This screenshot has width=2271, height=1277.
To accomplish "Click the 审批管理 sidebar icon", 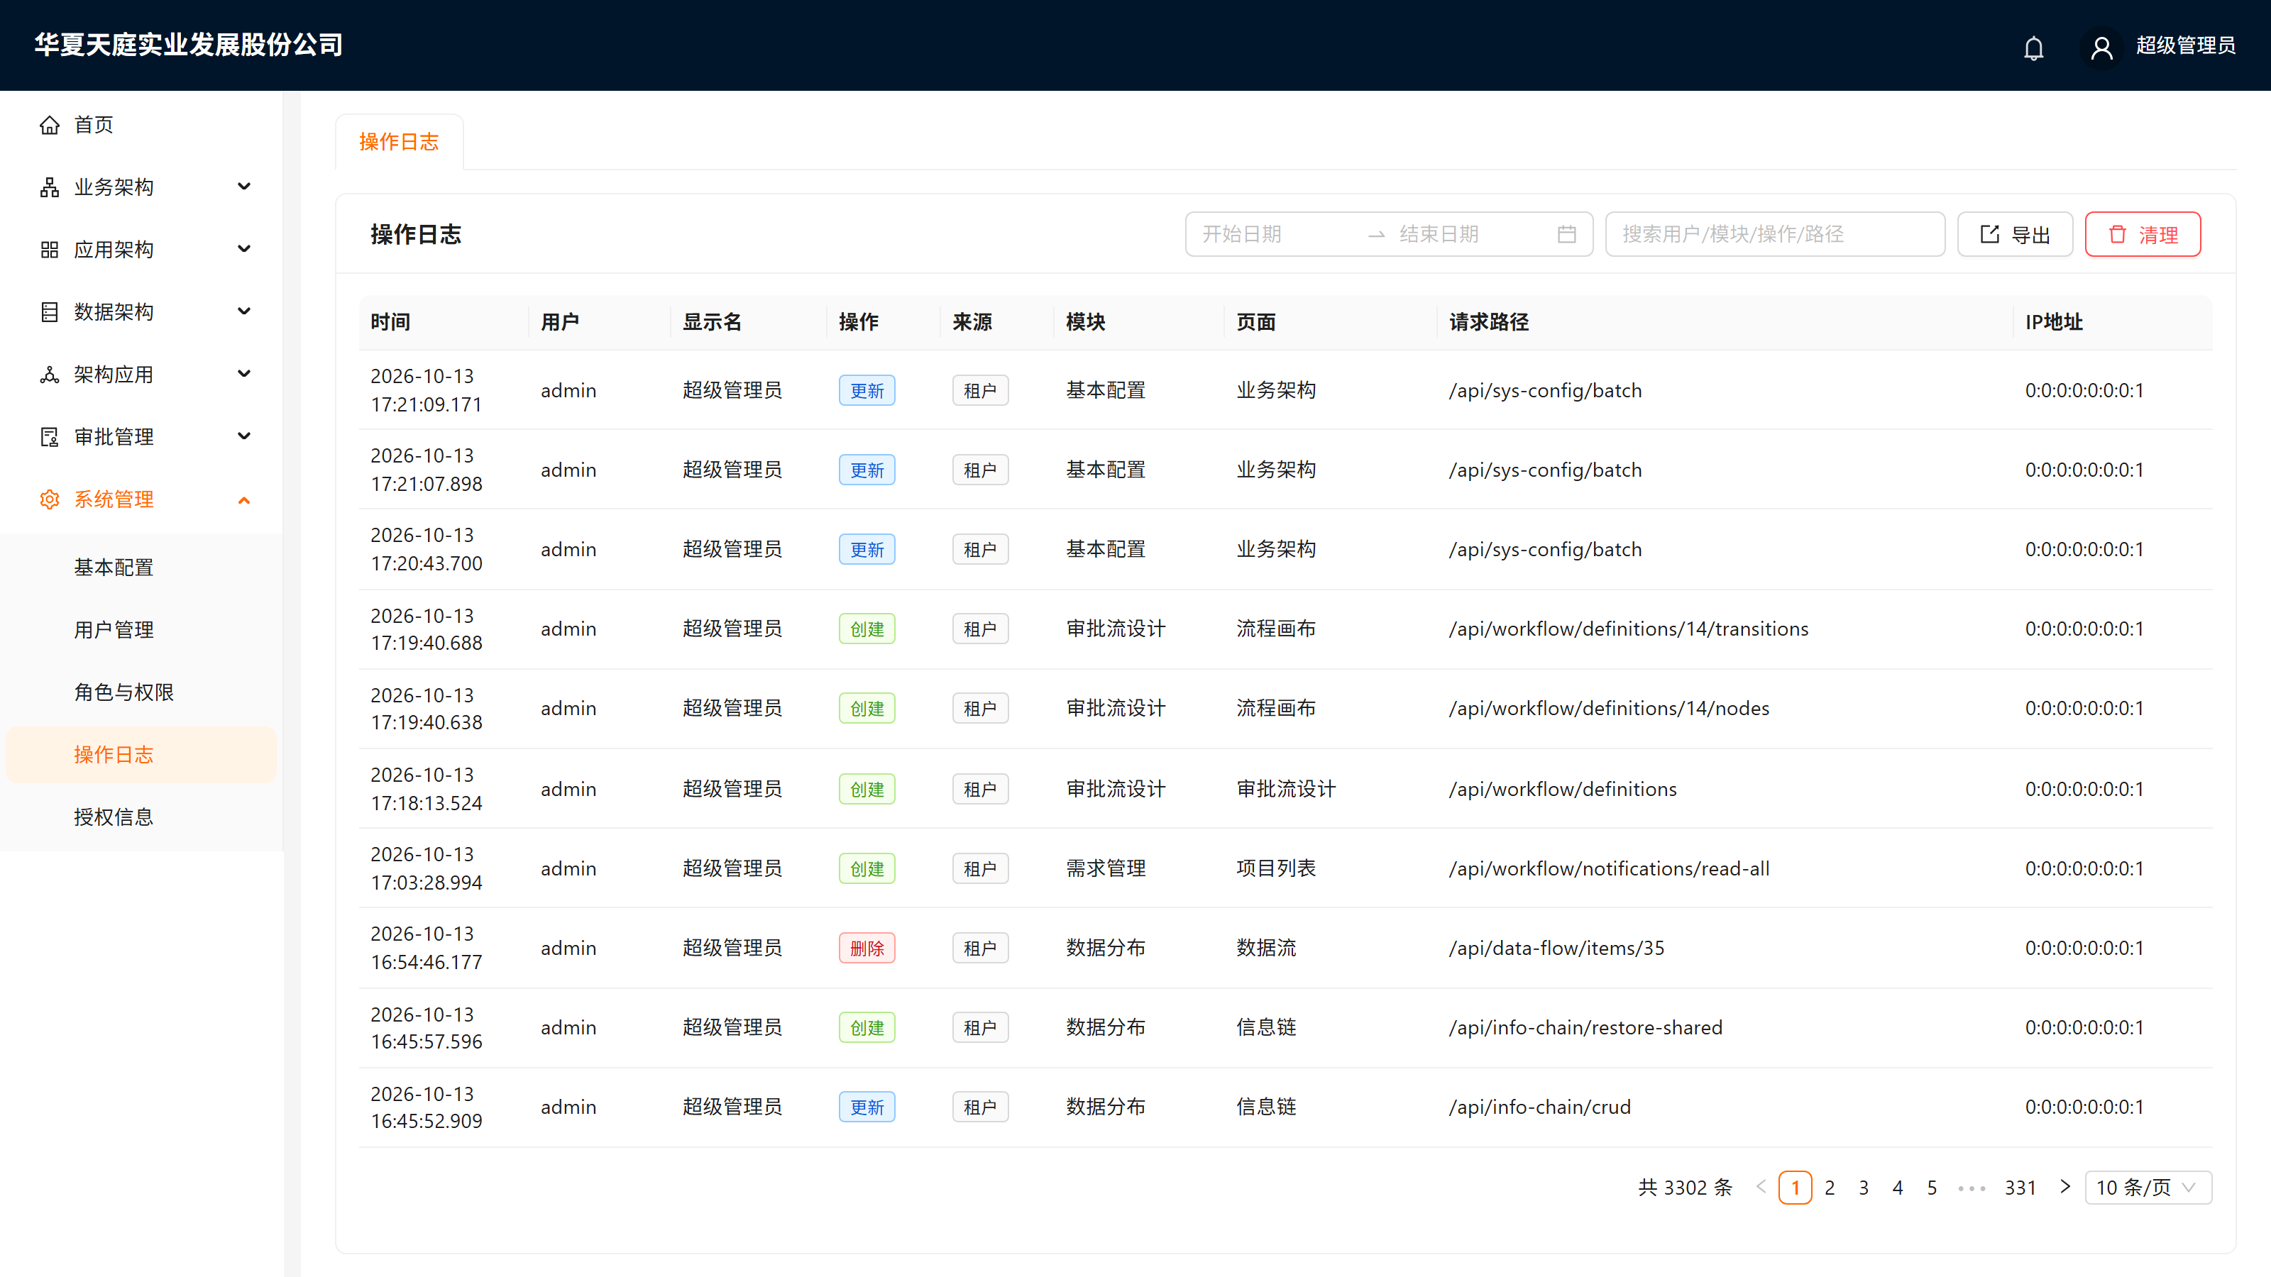I will pyautogui.click(x=50, y=437).
